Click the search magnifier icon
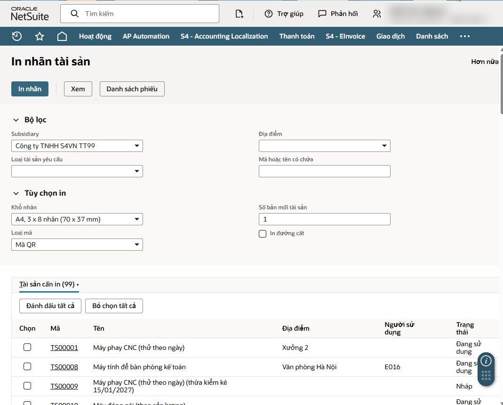The height and width of the screenshot is (405, 503). tap(74, 14)
